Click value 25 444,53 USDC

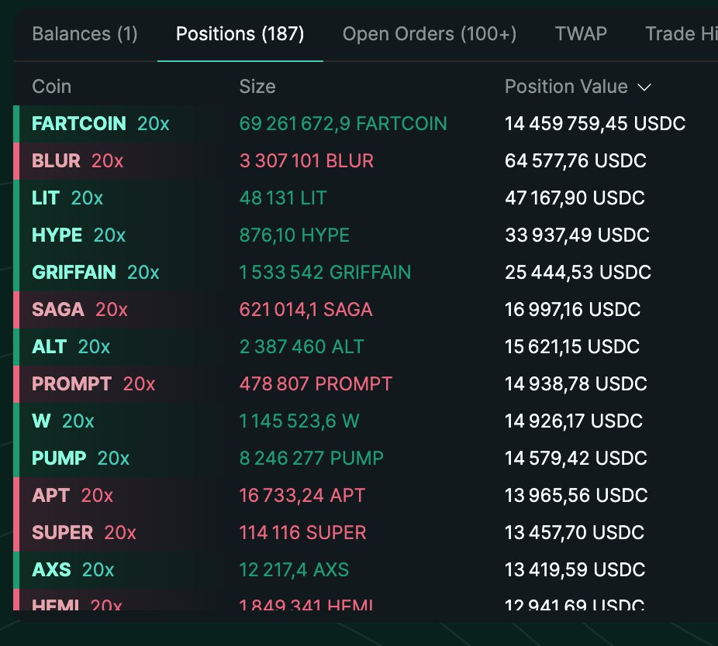coord(578,272)
